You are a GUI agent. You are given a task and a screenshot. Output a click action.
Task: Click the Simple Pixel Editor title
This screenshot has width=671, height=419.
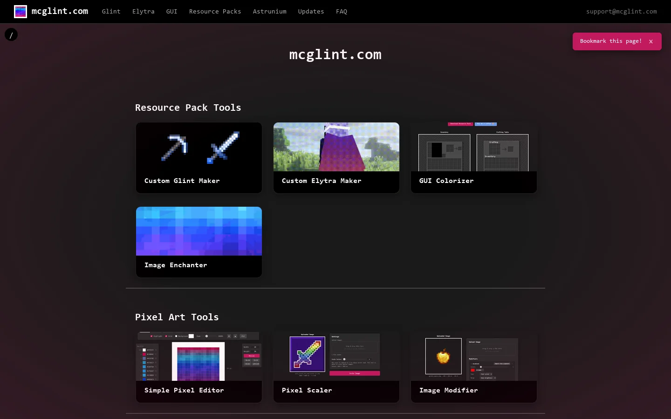pyautogui.click(x=184, y=391)
